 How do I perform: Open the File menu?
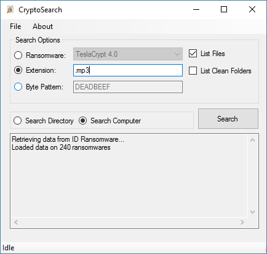[15, 27]
